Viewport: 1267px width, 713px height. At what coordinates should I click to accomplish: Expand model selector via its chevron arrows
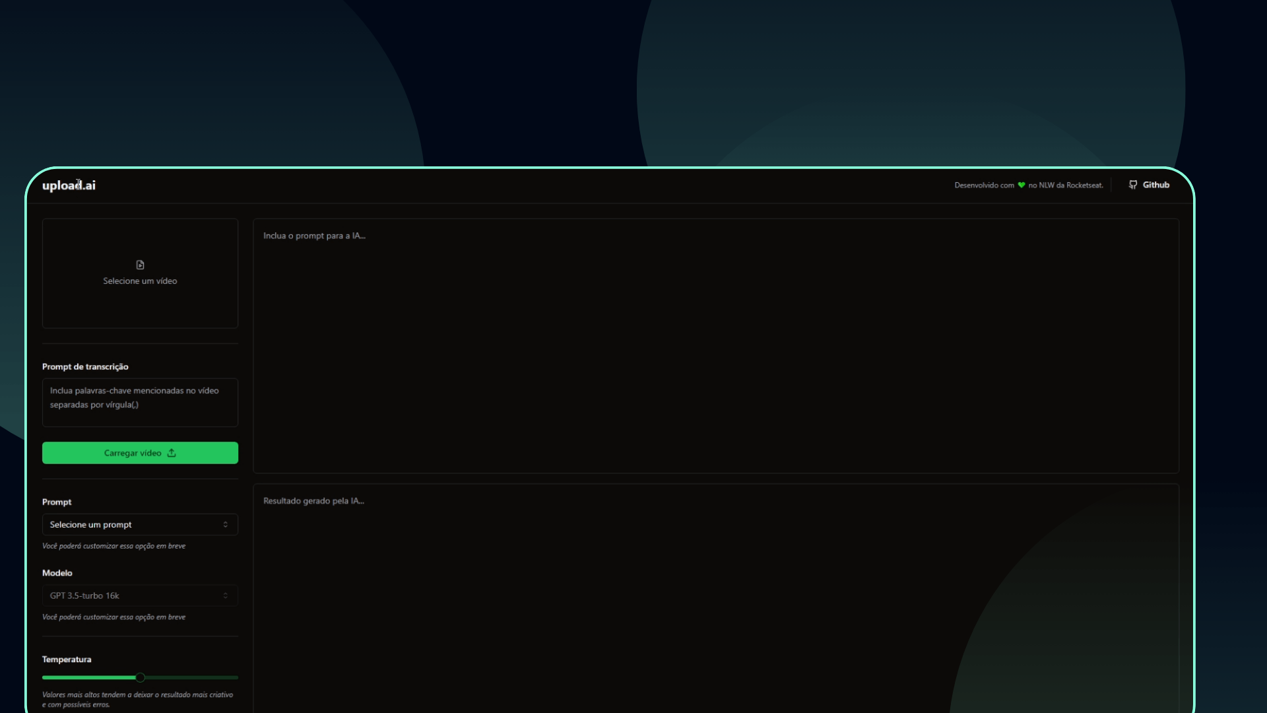[x=226, y=595]
